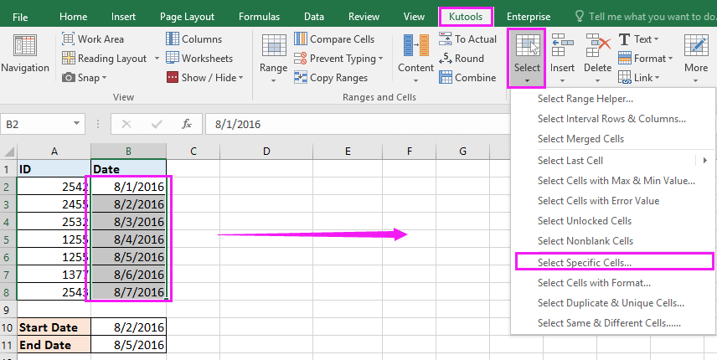This screenshot has width=717, height=360.
Task: Confirm entry with the checkmark icon
Action: click(x=157, y=124)
